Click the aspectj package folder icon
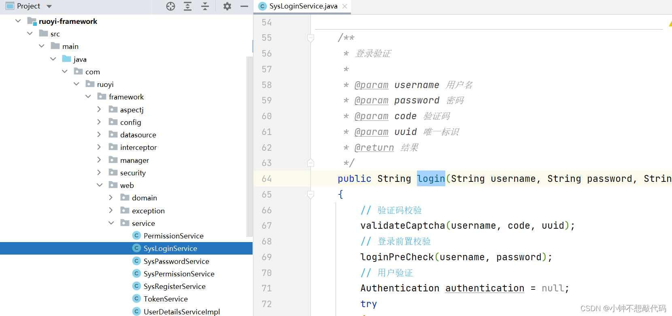 click(x=113, y=110)
